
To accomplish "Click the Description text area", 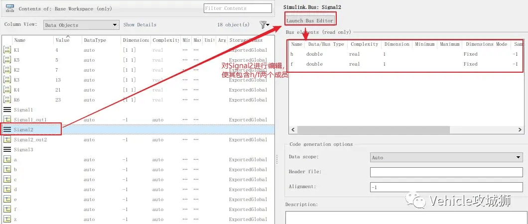I will [x=406, y=218].
